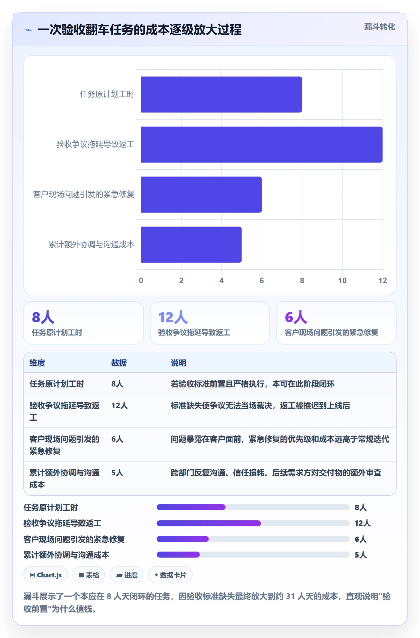Open the 8人 任务原计划工时 data card

84,323
